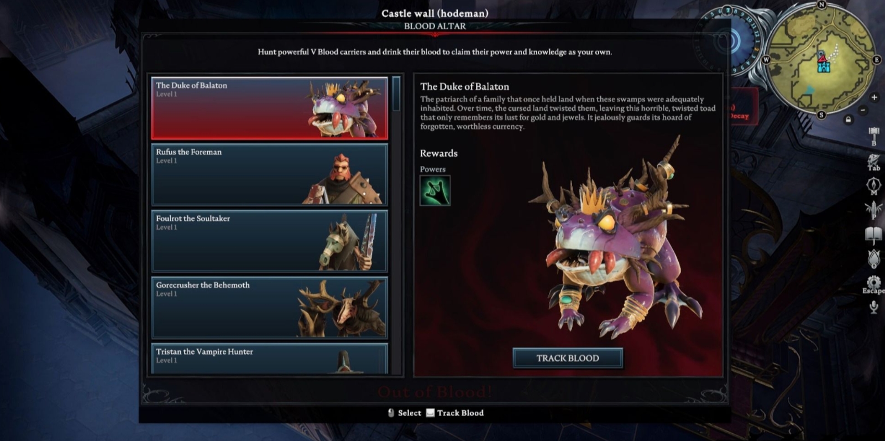The width and height of the screenshot is (885, 441).
Task: Zoom in the minimap with plus
Action: pos(874,97)
